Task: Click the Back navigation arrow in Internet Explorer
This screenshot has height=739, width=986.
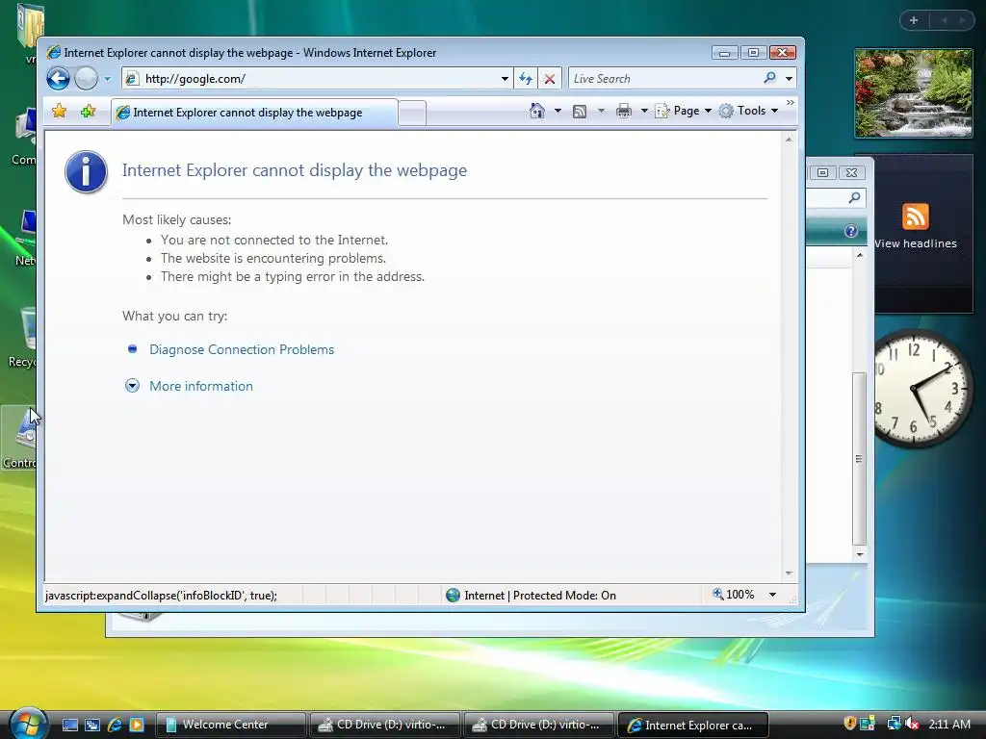Action: coord(59,79)
